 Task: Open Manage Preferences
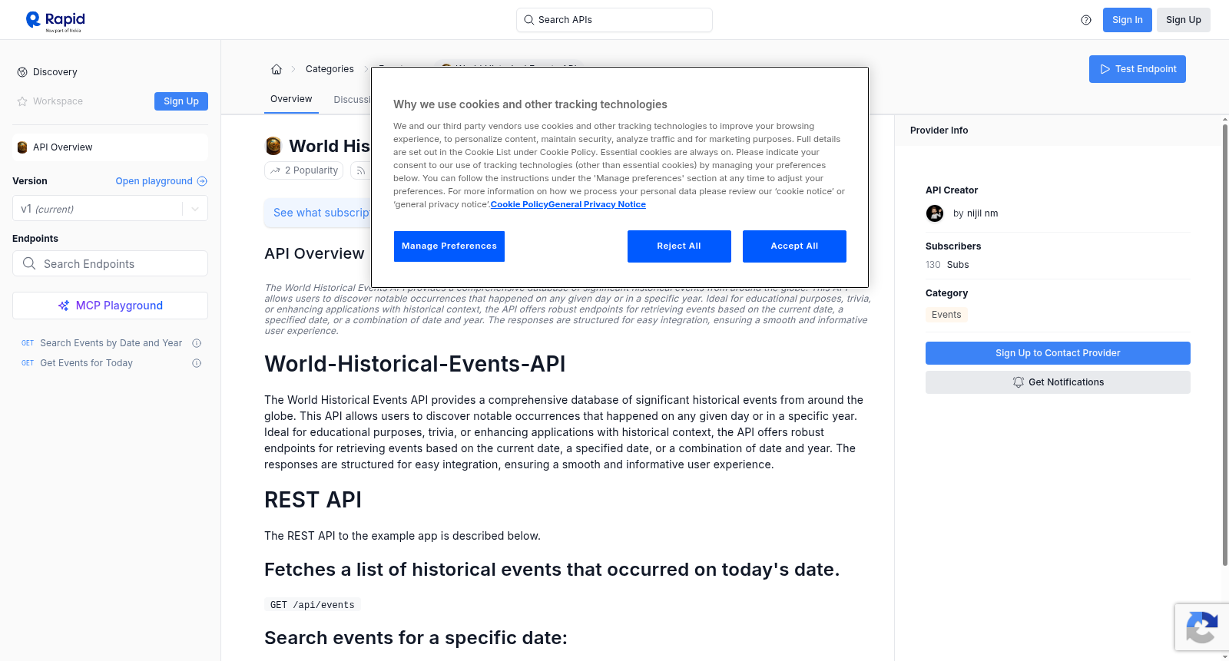pyautogui.click(x=449, y=246)
